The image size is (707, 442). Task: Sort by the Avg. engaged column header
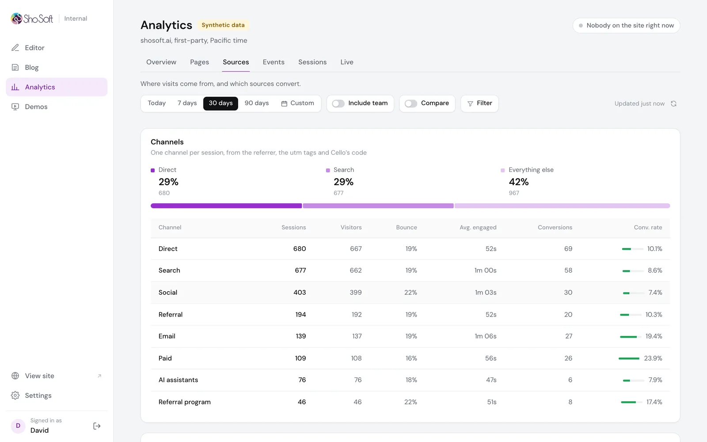tap(478, 227)
